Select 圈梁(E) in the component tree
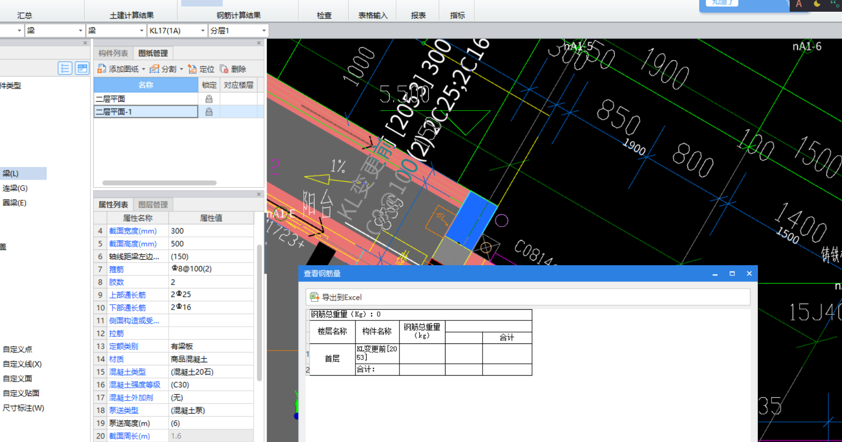 (x=15, y=203)
